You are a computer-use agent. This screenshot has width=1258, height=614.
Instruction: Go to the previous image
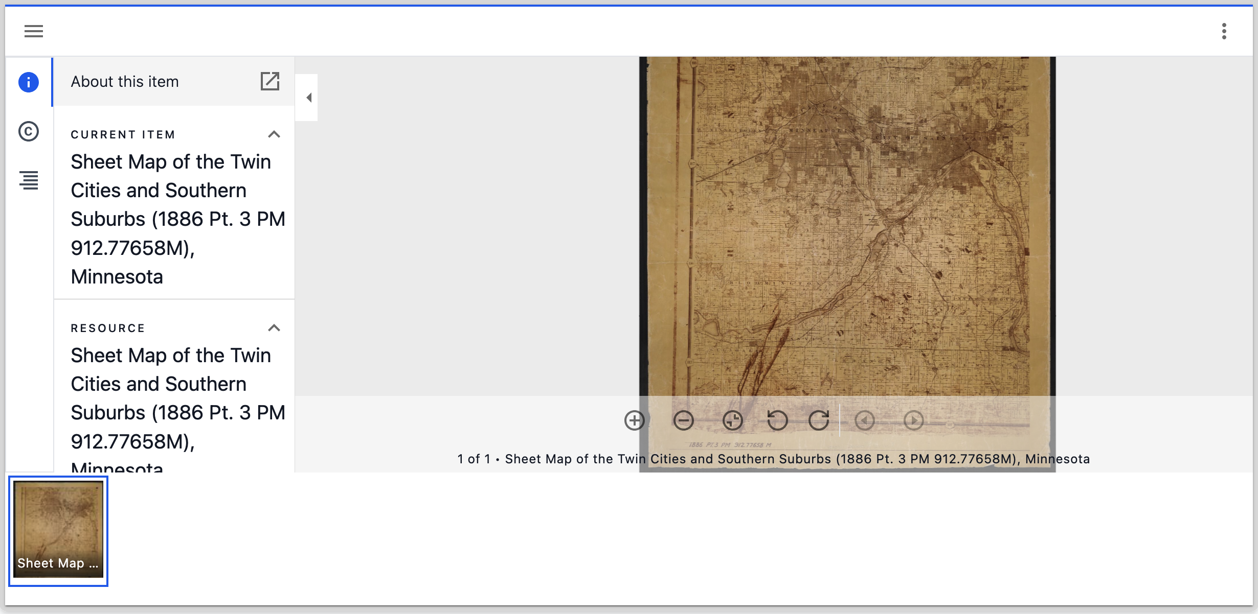click(865, 420)
